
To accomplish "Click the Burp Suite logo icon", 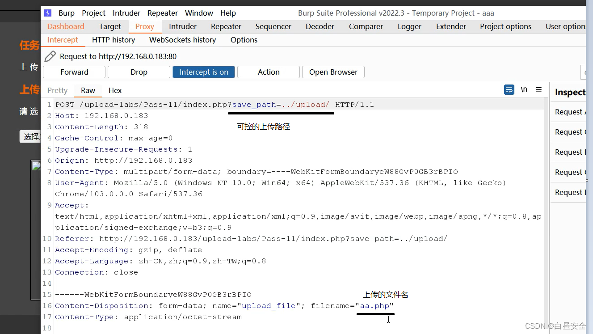I will [48, 13].
